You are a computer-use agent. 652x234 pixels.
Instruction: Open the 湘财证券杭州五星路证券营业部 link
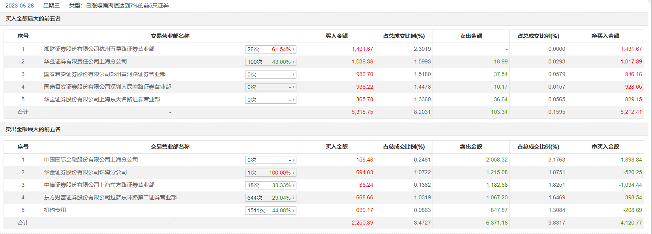(99, 49)
